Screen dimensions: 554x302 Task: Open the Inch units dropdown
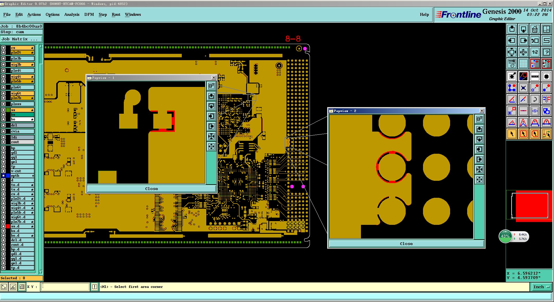tap(541, 287)
